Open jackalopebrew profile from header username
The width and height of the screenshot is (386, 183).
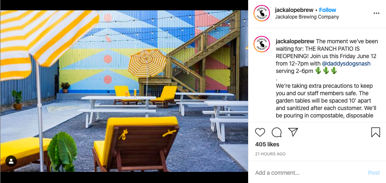(x=294, y=10)
